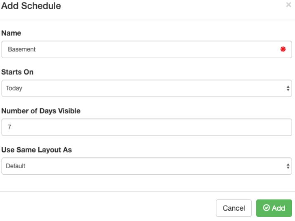Click the Use Same Layout As label
The height and width of the screenshot is (221, 295).
pos(36,150)
